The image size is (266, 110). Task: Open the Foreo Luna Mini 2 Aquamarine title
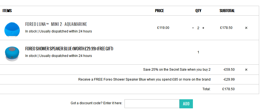pos(56,24)
